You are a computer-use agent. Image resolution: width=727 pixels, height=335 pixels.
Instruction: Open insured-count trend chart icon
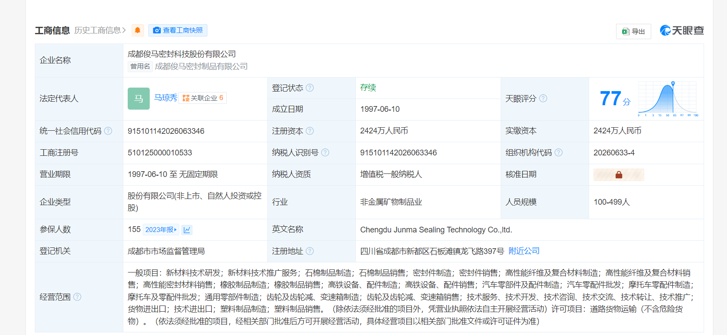(187, 229)
